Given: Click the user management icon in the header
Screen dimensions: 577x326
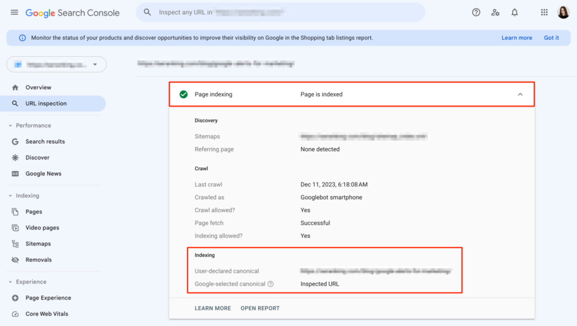Looking at the screenshot, I should click(495, 12).
